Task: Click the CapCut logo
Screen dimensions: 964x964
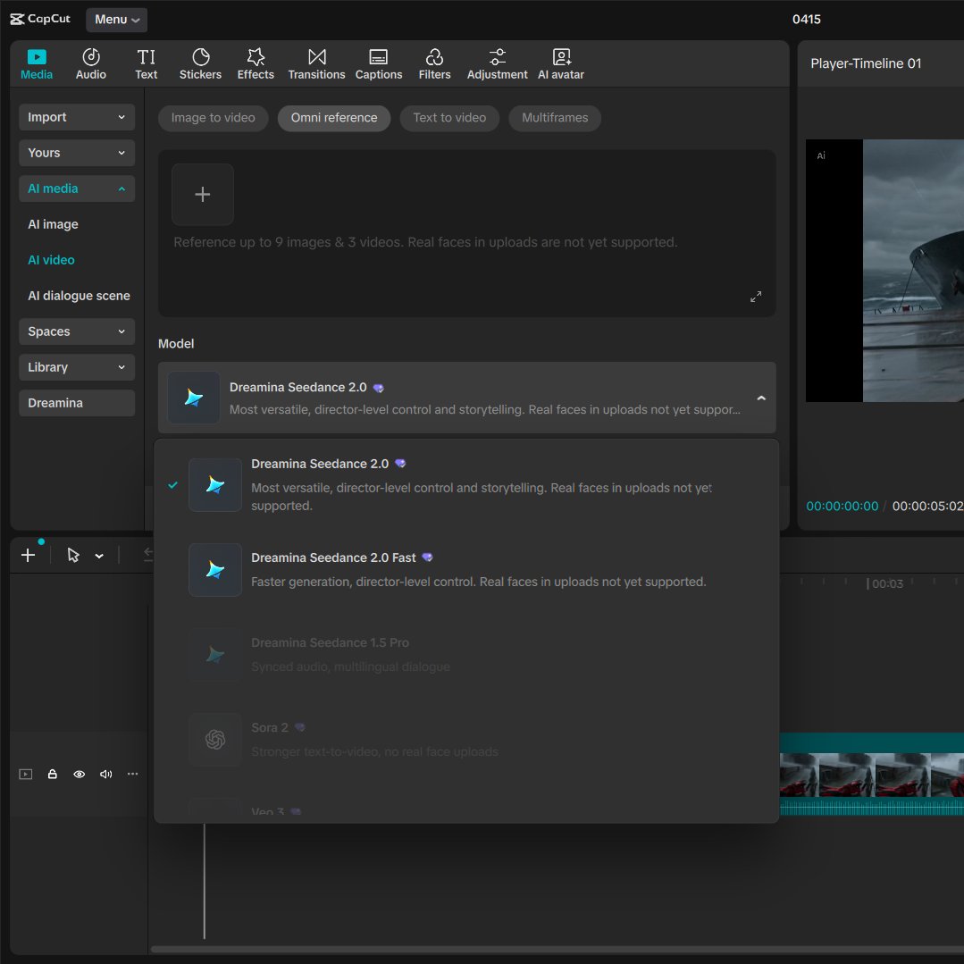Action: coord(40,19)
